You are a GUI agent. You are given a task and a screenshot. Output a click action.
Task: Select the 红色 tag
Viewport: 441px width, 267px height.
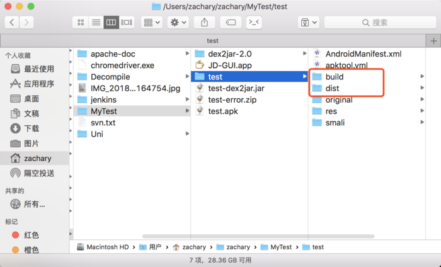[34, 235]
